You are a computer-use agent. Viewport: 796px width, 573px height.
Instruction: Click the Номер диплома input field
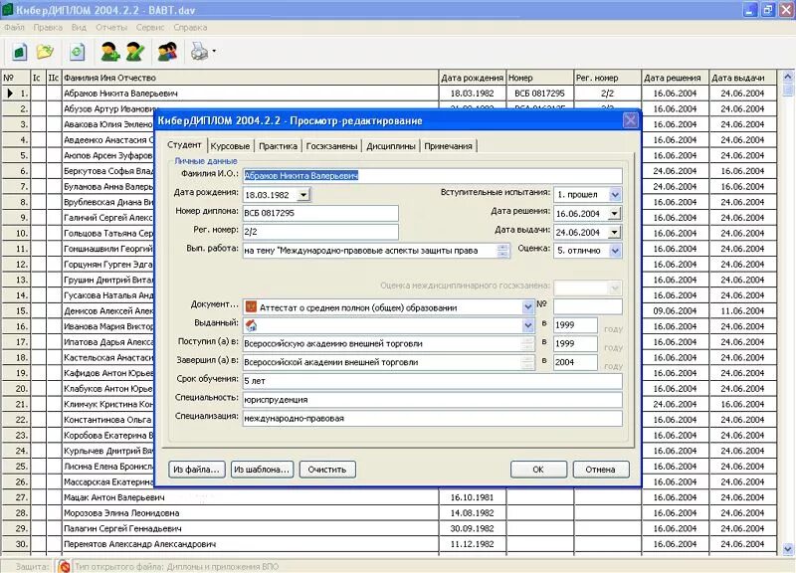pos(320,213)
